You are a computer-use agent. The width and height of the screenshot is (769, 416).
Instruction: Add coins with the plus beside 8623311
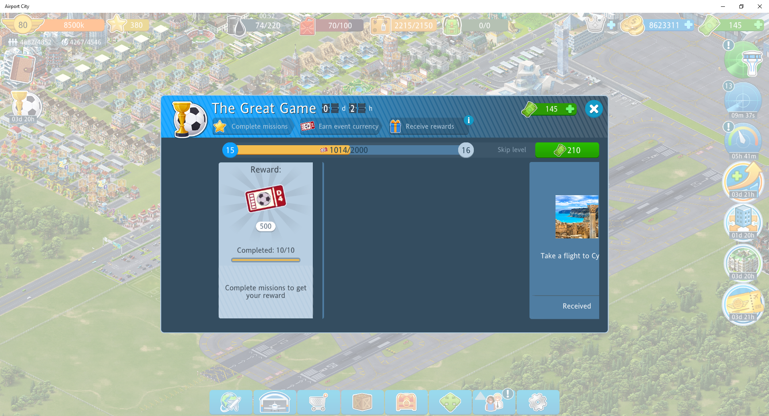688,25
